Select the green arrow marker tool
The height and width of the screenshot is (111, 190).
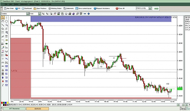[x=7, y=44]
